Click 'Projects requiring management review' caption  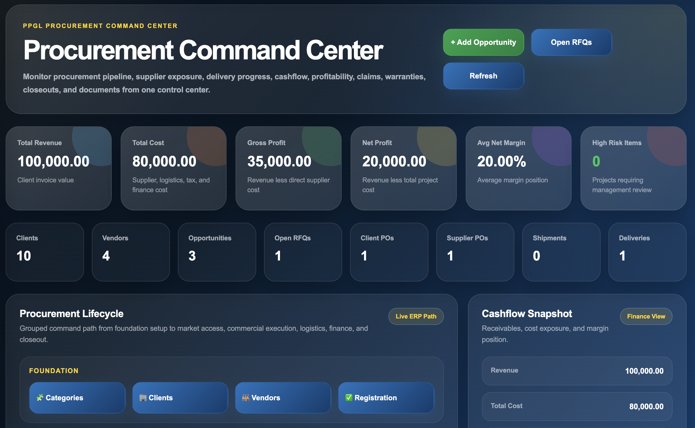pos(622,185)
